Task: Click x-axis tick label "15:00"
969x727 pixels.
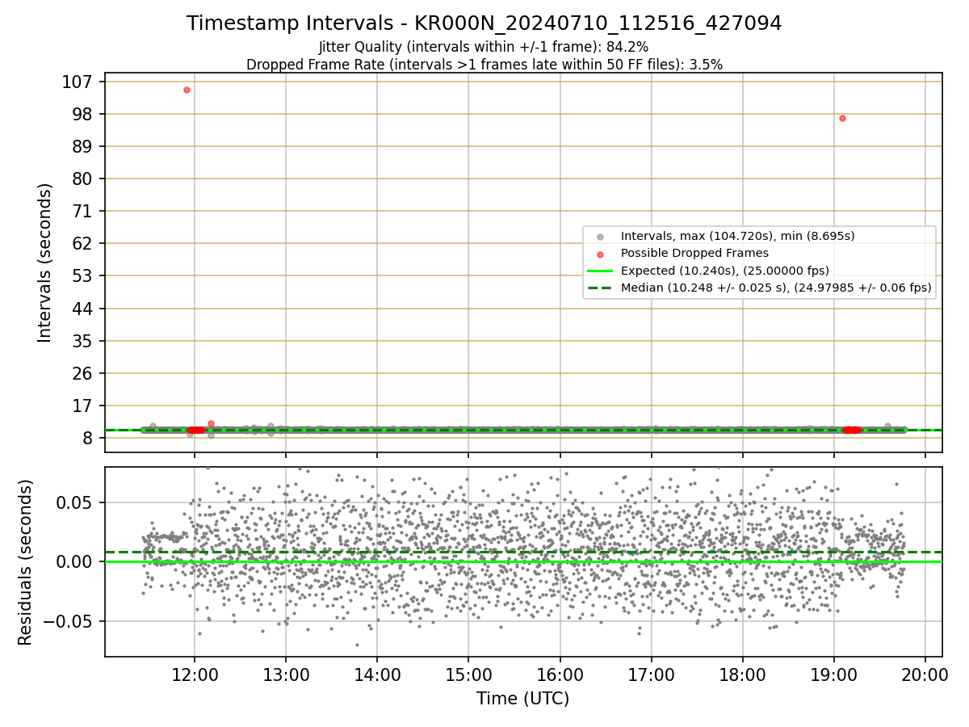Action: [x=468, y=674]
